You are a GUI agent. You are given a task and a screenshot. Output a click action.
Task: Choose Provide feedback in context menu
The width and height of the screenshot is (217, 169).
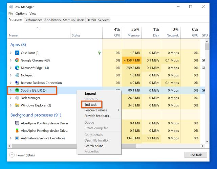coord(97,116)
